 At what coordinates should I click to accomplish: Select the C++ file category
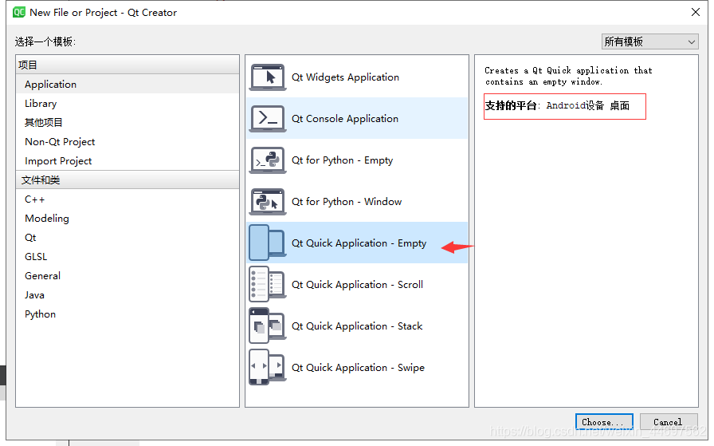127,199
